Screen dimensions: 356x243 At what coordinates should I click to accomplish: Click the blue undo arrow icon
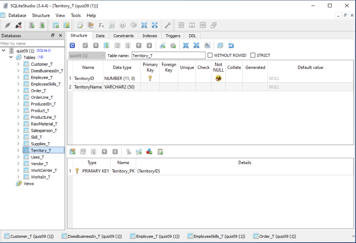coord(231,46)
